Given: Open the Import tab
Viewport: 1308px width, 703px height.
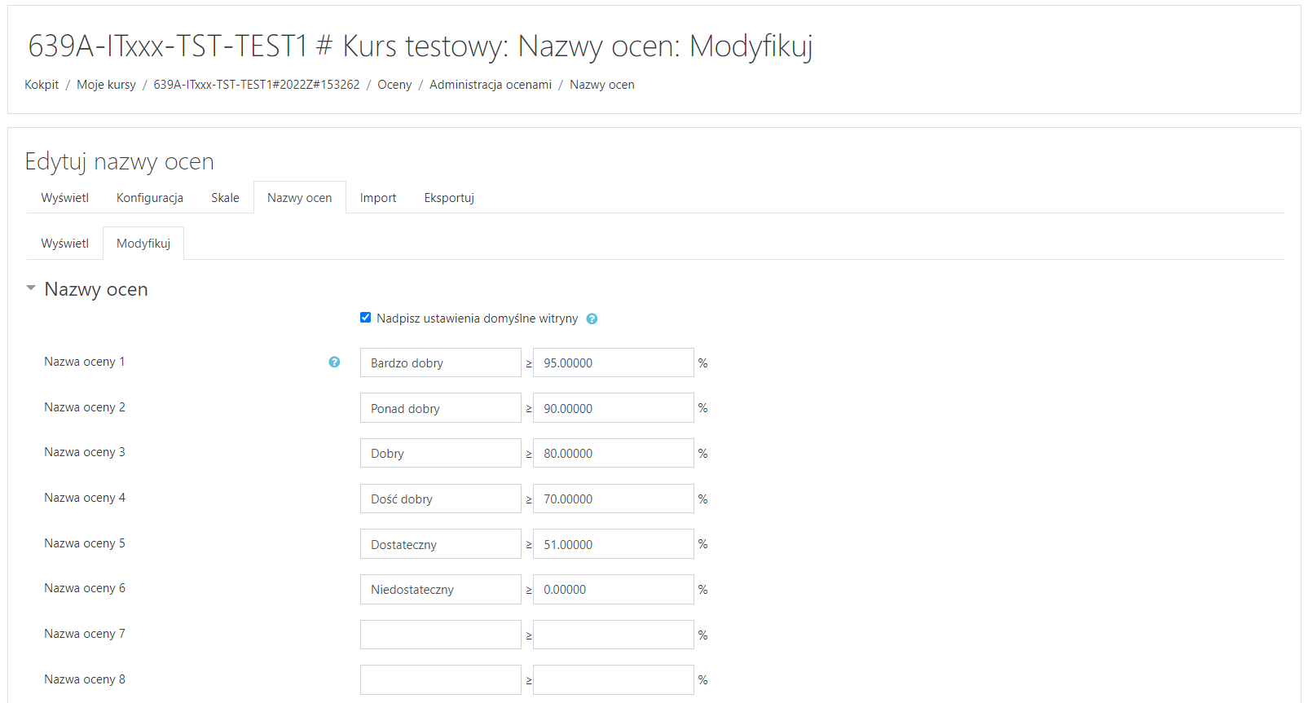Looking at the screenshot, I should [378, 198].
